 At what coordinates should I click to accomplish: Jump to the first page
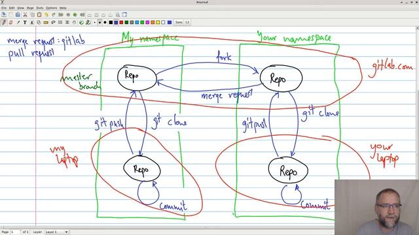[61, 14]
